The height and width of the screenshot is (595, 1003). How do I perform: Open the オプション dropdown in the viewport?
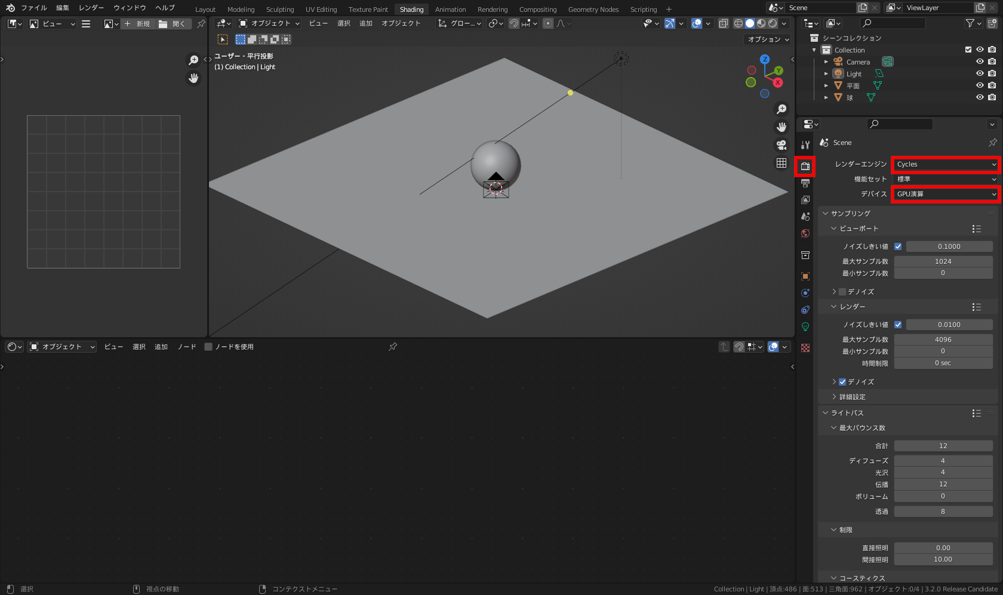(x=768, y=39)
